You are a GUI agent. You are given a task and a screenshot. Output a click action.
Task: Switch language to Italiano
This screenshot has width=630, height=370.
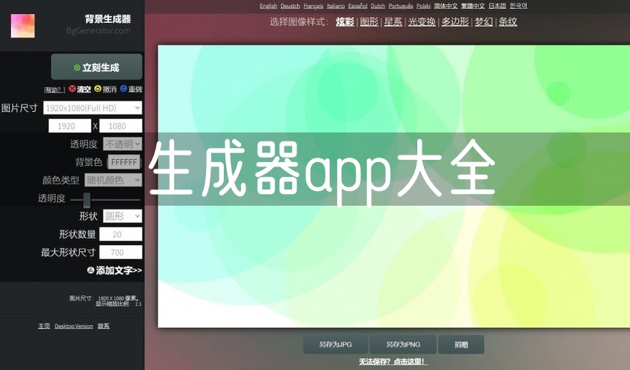336,6
